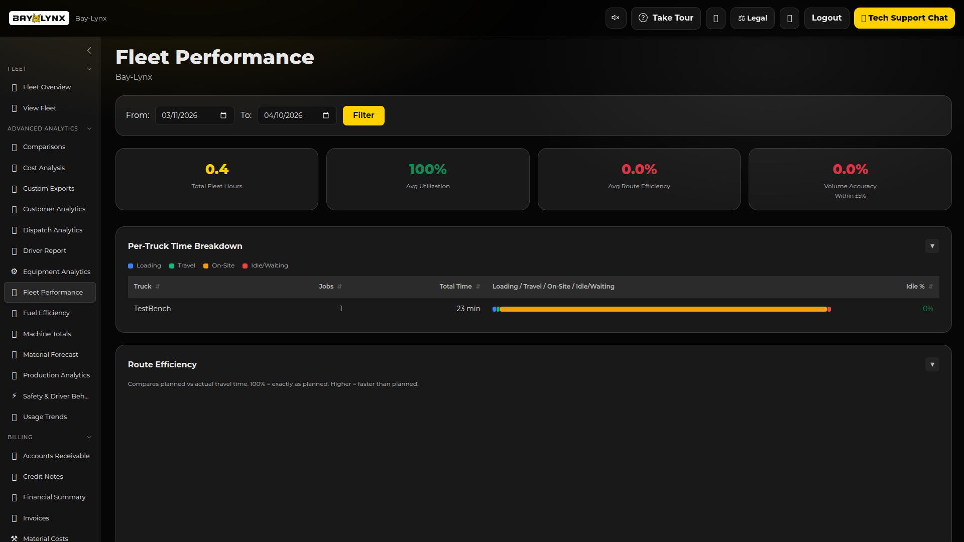Click the Take Tour question mark icon
The image size is (964, 542).
pos(643,18)
